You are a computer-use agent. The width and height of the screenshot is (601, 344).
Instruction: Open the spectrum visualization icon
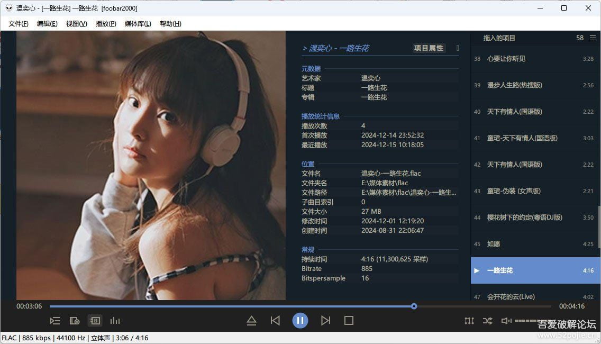point(115,320)
